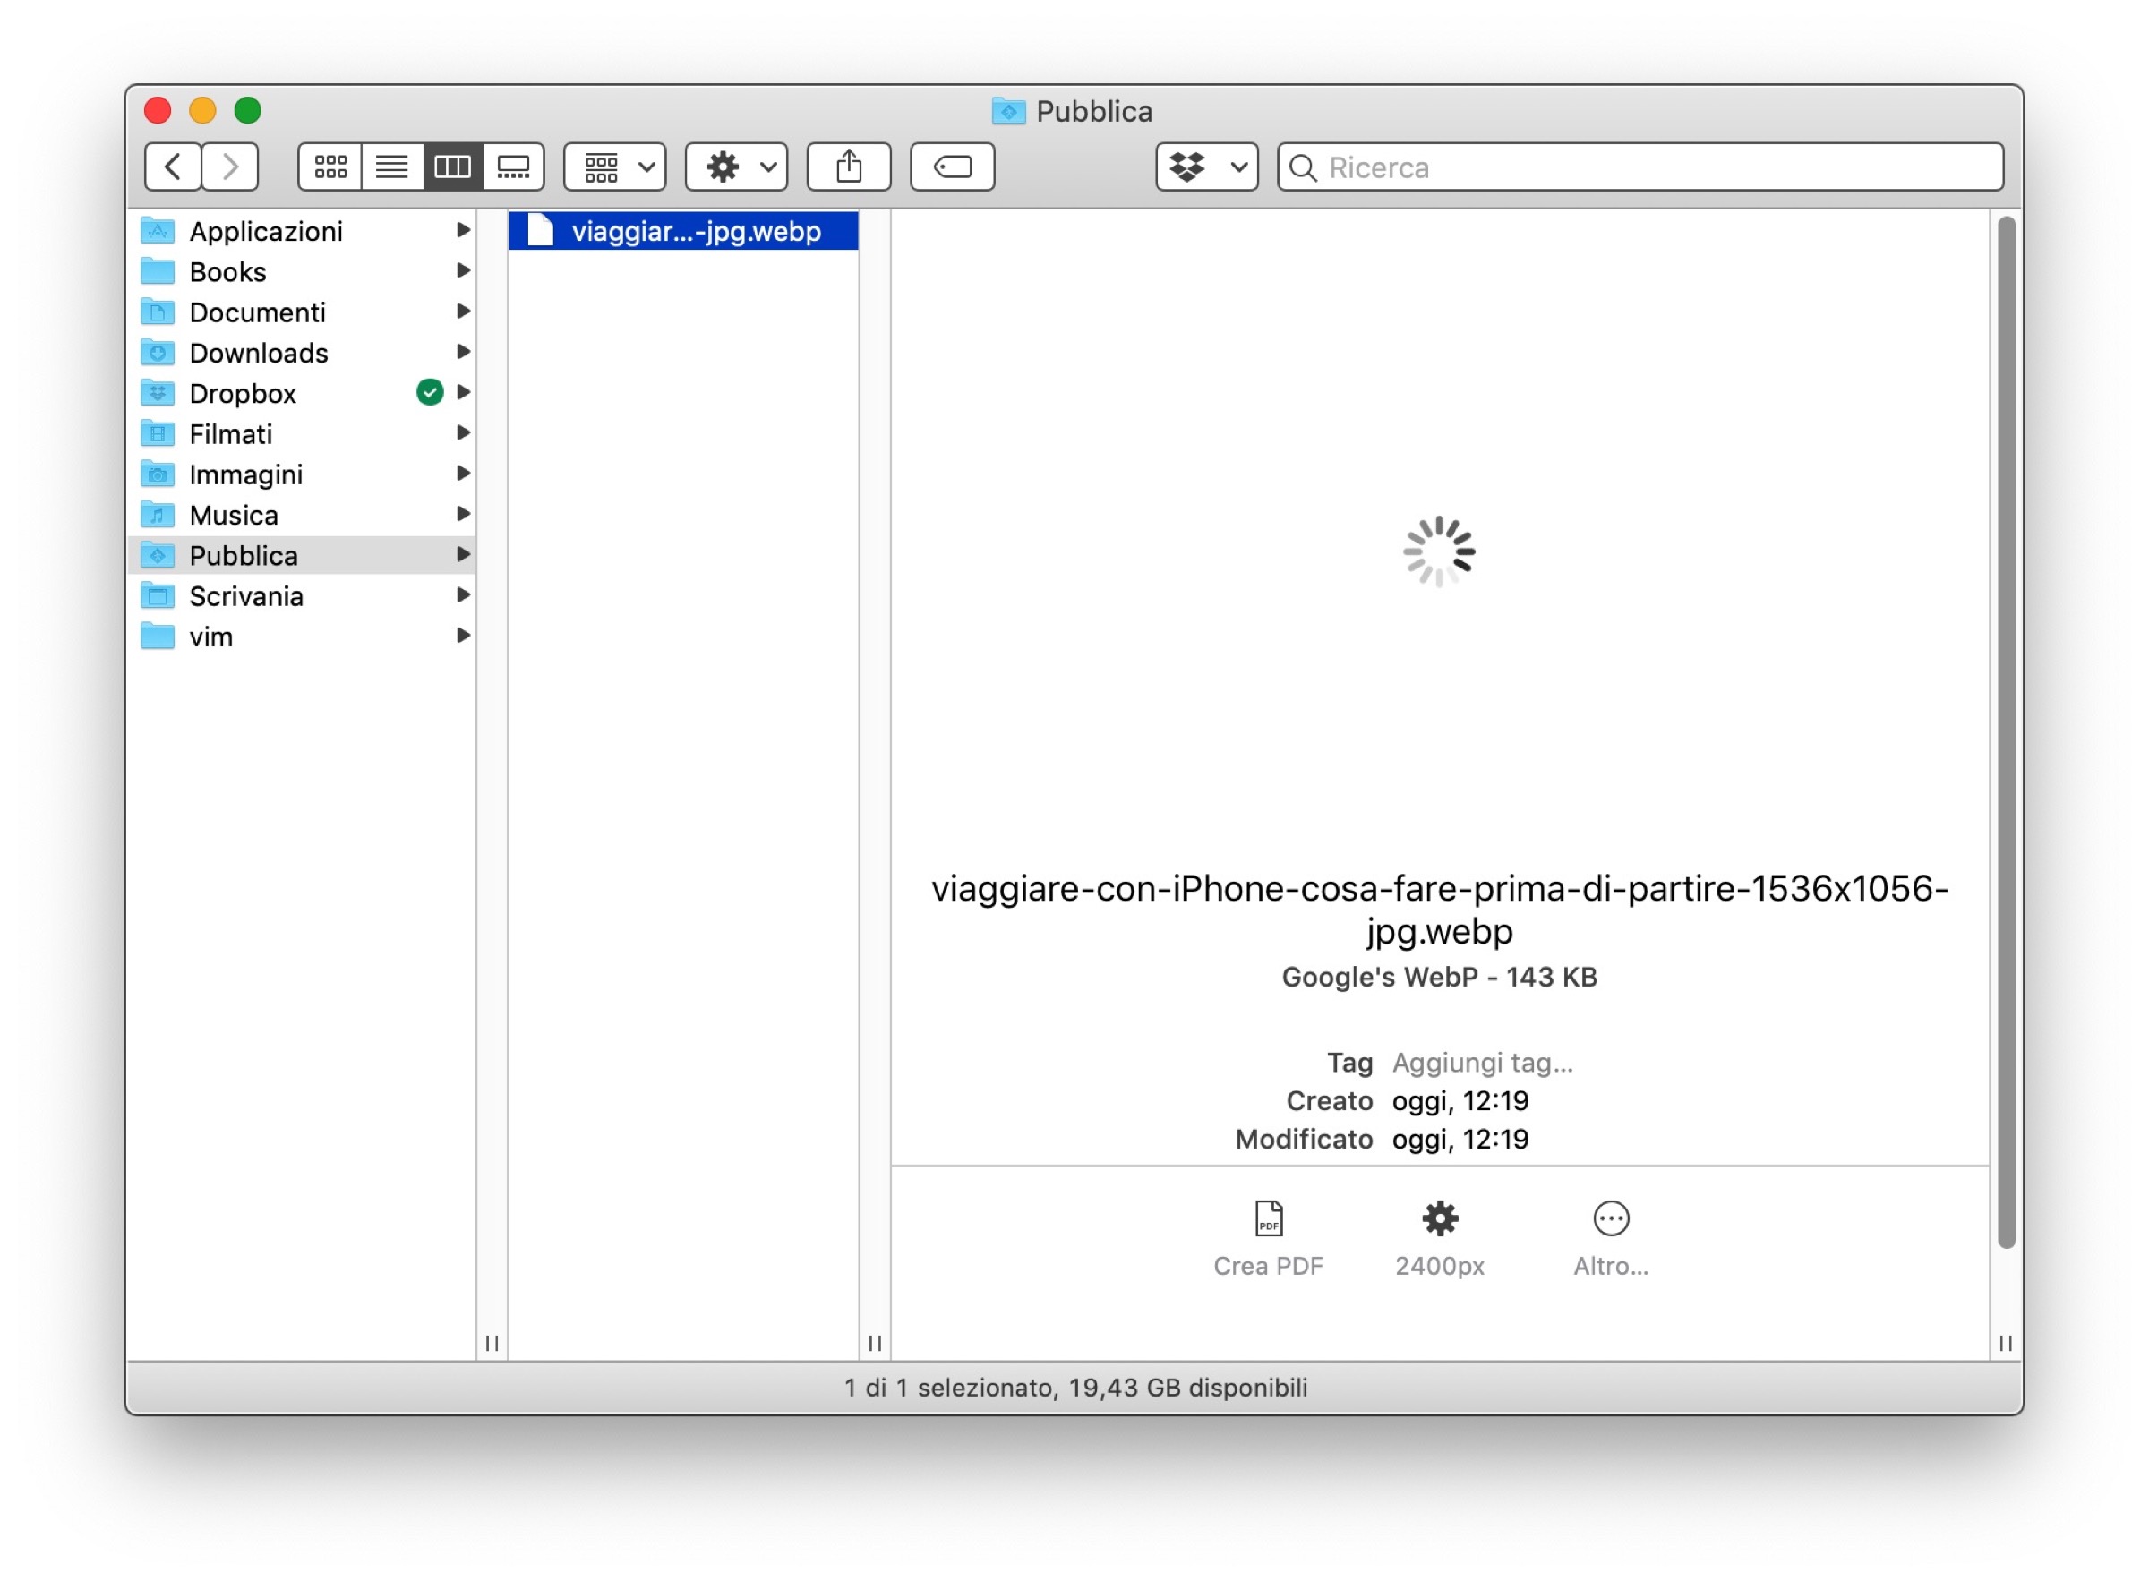The width and height of the screenshot is (2149, 1581).
Task: Open the group-by arrangement dropdown
Action: coord(614,167)
